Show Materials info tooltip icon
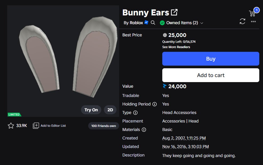Image resolution: width=263 pixels, height=165 pixels. pyautogui.click(x=144, y=130)
